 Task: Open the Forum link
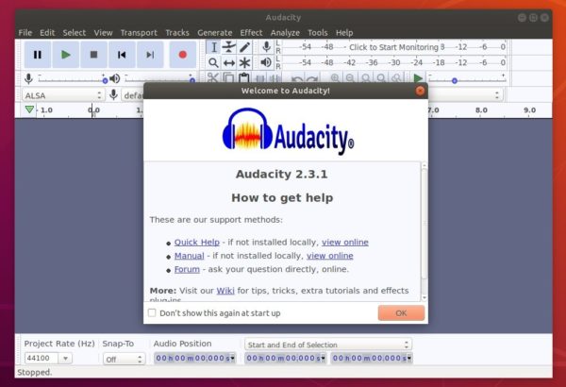coord(187,269)
